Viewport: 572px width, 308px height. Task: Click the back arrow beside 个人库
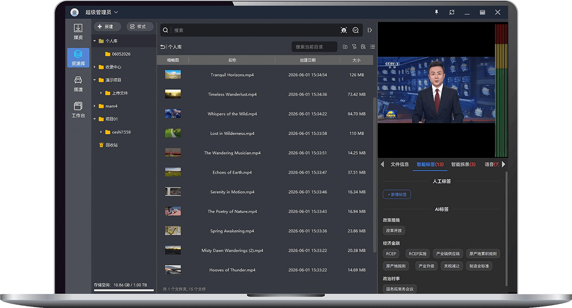[x=163, y=47]
